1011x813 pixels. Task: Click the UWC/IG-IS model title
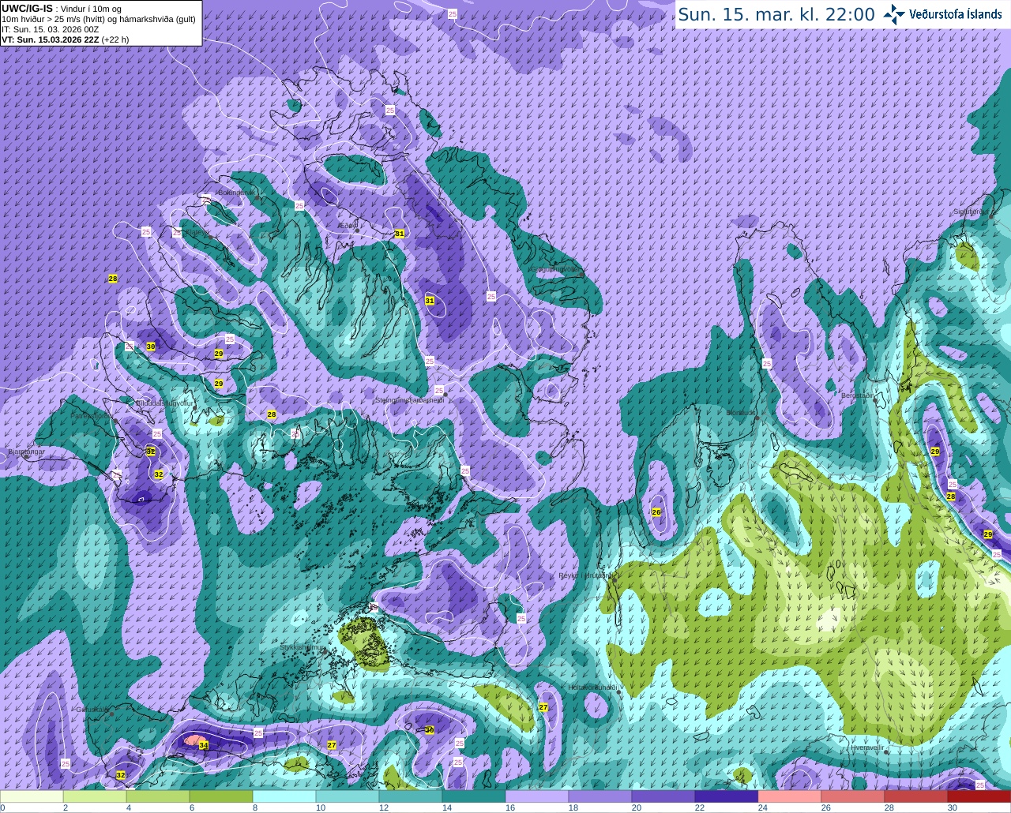point(28,8)
